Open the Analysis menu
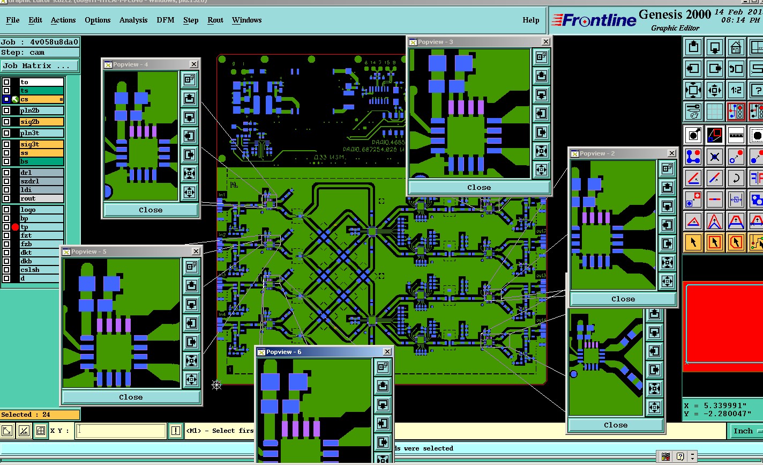763x465 pixels. [133, 20]
